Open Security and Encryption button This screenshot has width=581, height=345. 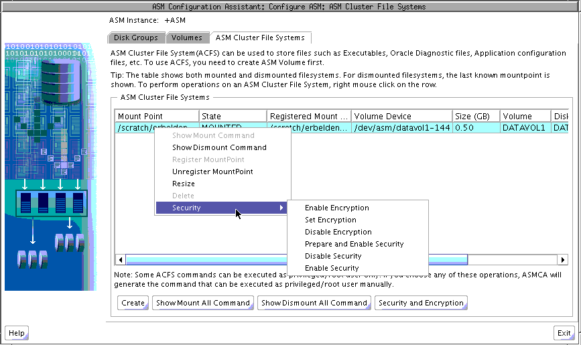pos(421,303)
